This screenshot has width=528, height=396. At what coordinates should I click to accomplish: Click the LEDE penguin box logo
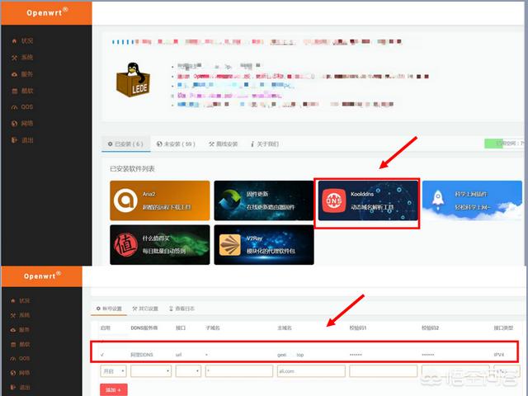(133, 80)
